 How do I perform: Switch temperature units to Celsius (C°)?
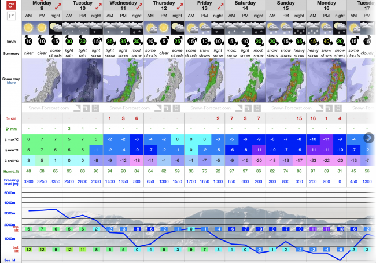[11, 5]
